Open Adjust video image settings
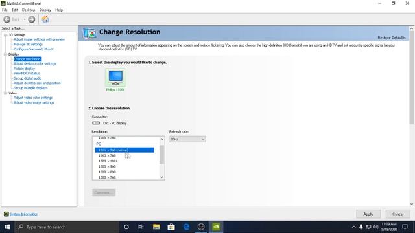415x233 pixels. tap(34, 102)
